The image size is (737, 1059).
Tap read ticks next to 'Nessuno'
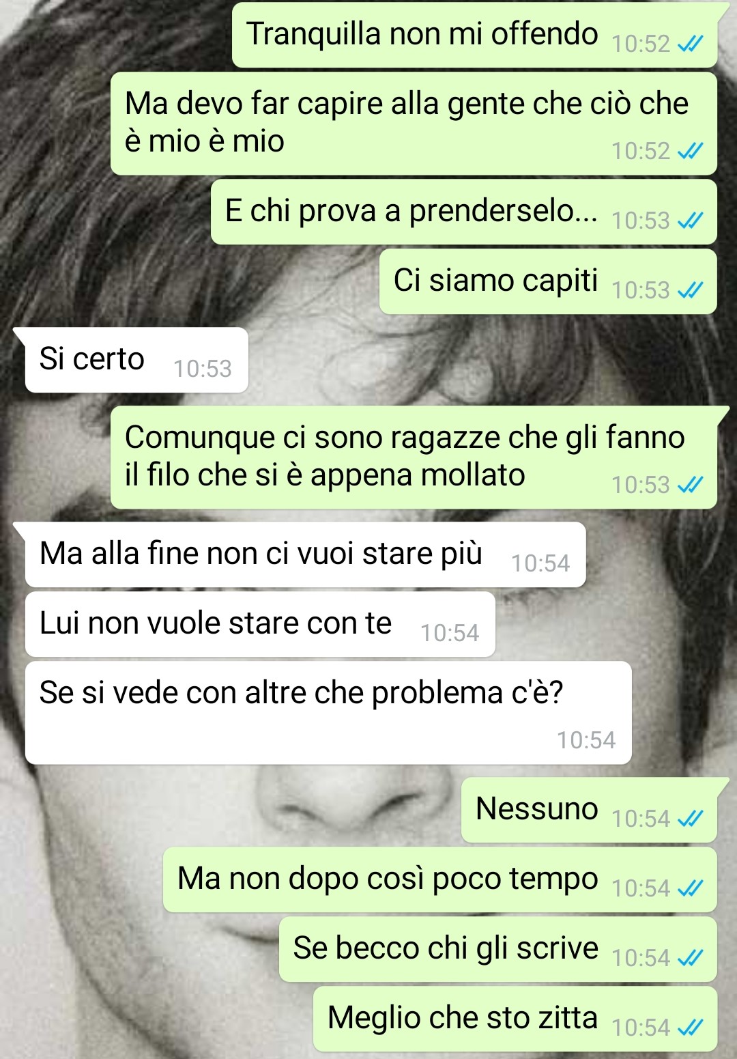[x=690, y=819]
